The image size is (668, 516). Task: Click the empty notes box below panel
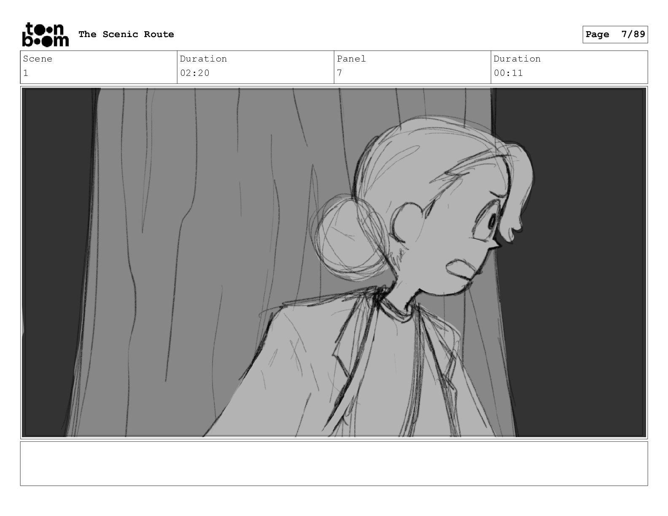[x=334, y=463]
